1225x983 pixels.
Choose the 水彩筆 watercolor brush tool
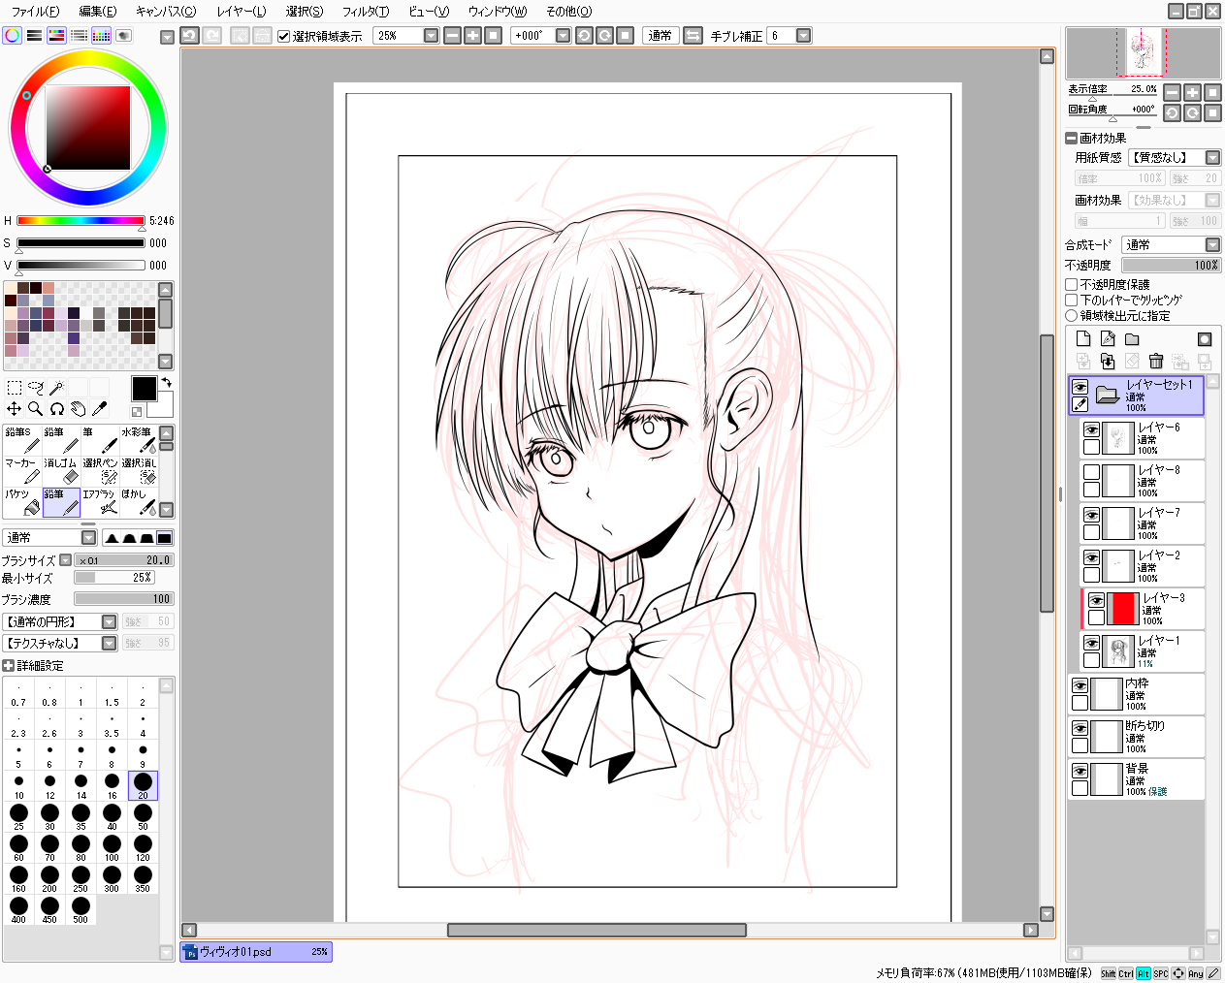pos(139,440)
